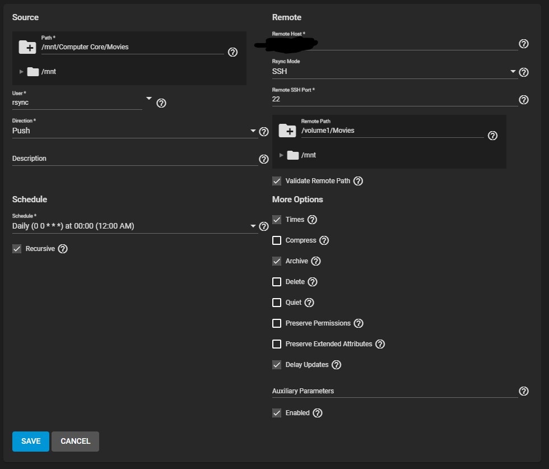
Task: Open help for Preserve Permissions
Action: point(358,323)
